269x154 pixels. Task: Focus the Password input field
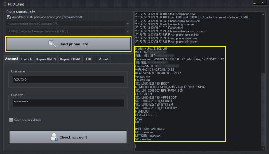(x=68, y=103)
